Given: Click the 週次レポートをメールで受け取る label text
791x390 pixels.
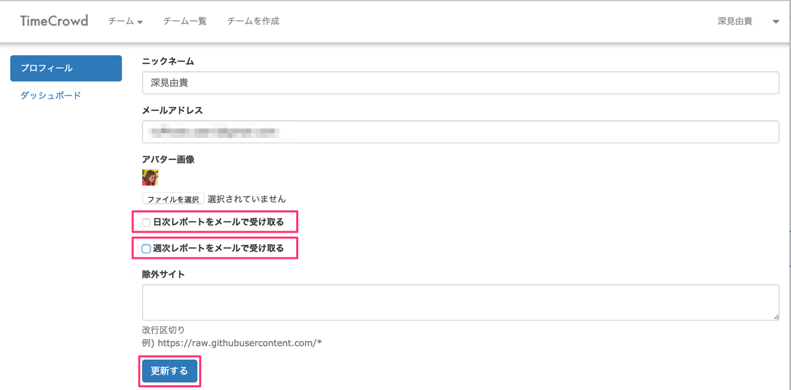Looking at the screenshot, I should coord(218,248).
